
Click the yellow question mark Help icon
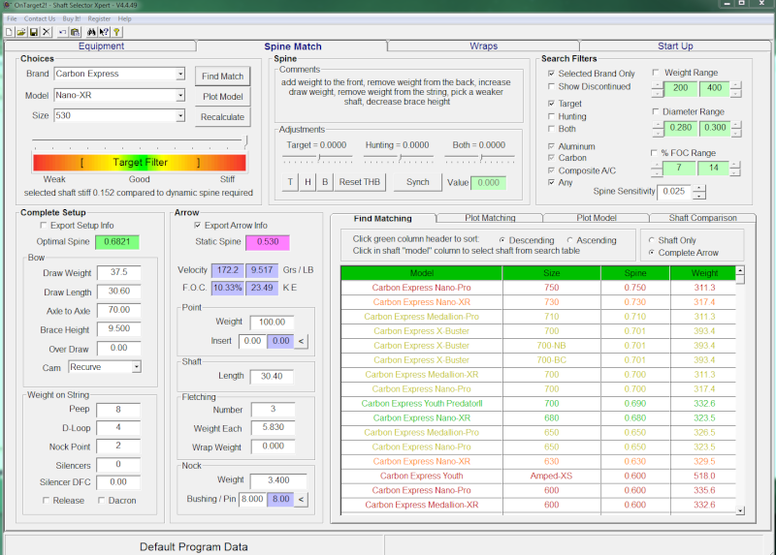[x=116, y=32]
